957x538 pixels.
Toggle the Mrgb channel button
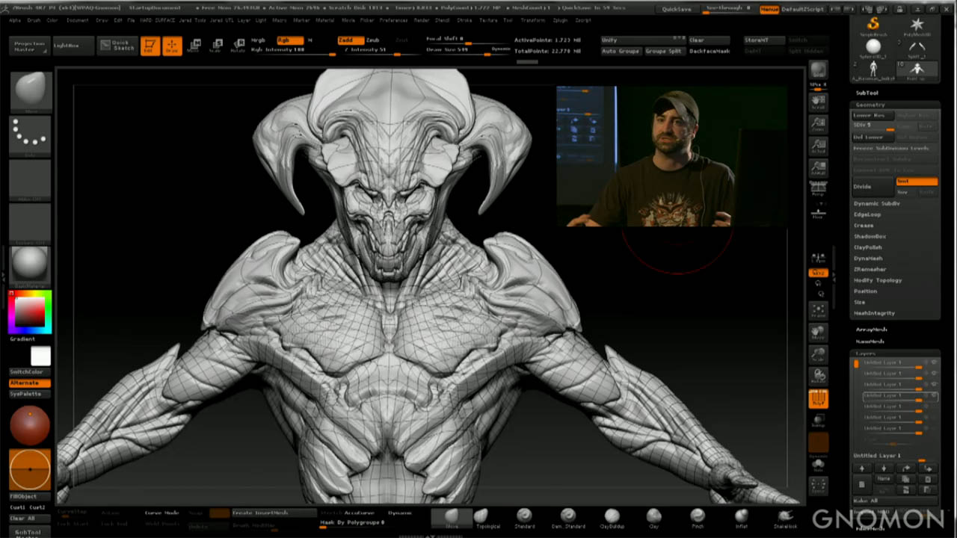tap(259, 40)
